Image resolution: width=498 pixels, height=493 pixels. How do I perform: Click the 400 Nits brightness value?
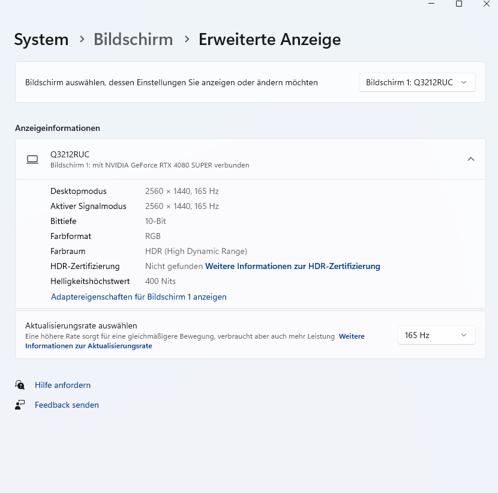click(x=160, y=281)
